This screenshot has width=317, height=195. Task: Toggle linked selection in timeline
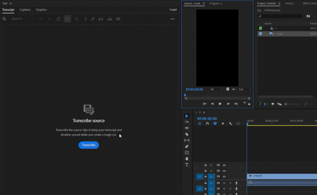click(x=215, y=124)
